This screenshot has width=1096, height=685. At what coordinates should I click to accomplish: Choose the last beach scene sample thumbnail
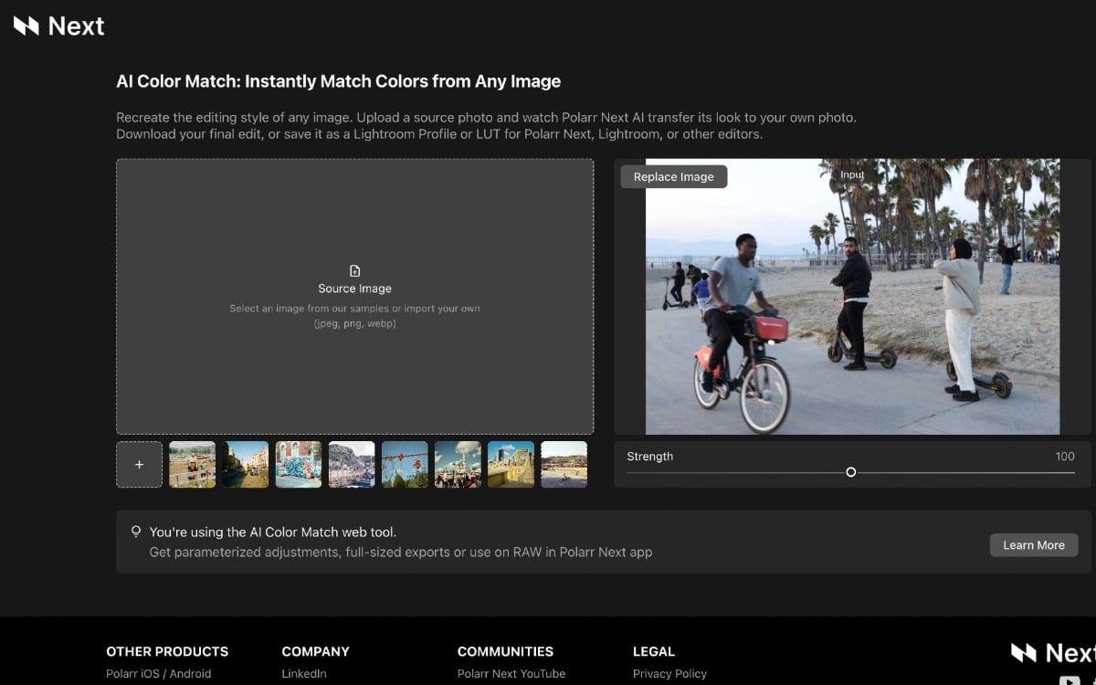pyautogui.click(x=564, y=465)
